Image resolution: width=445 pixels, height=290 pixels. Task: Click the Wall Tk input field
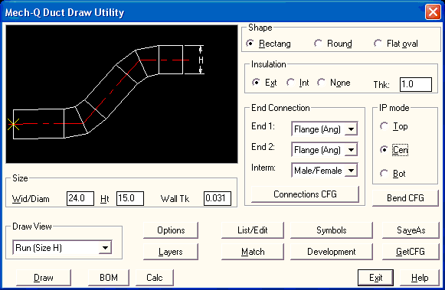218,198
